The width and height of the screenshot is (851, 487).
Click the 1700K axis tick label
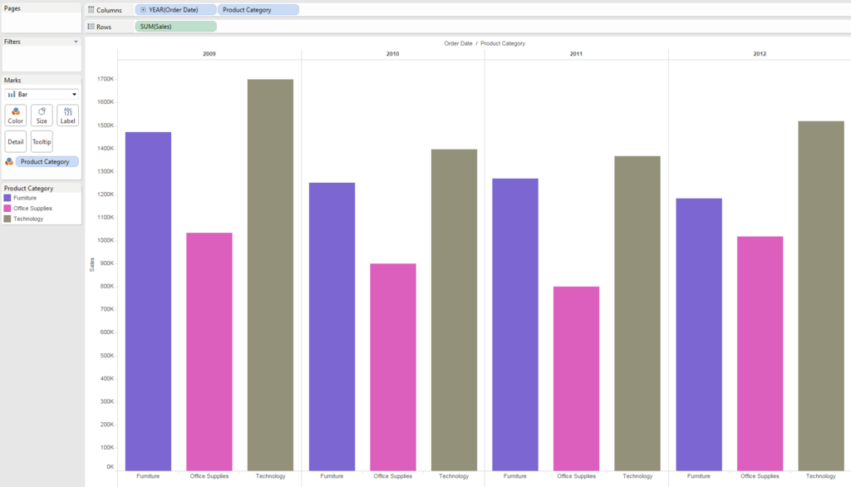coord(106,79)
